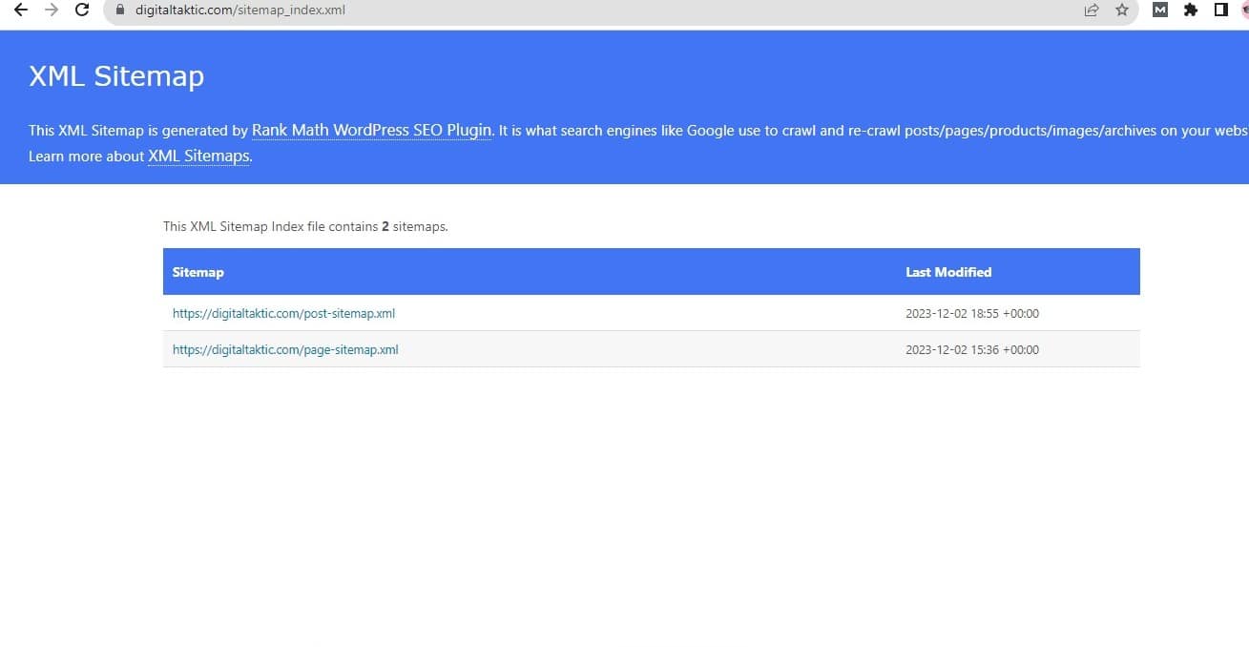Follow the XML Sitemaps learn more link
Viewport: 1249px width, 647px height.
point(198,156)
